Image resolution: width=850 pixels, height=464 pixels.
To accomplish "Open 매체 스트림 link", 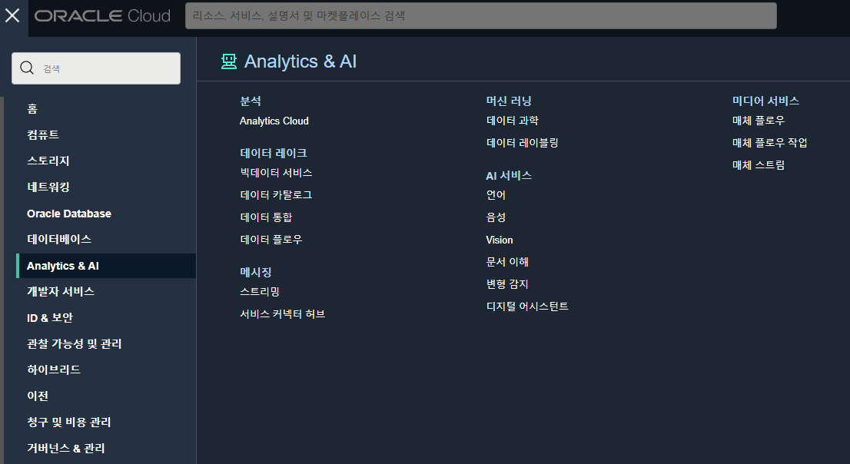I will 759,165.
